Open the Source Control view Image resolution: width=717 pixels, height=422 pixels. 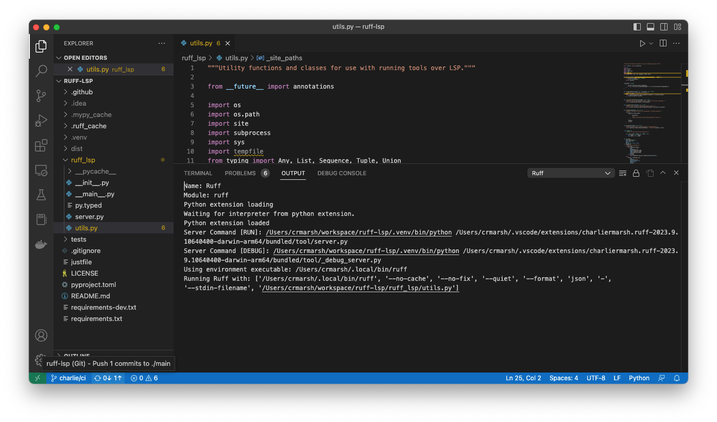click(x=41, y=96)
